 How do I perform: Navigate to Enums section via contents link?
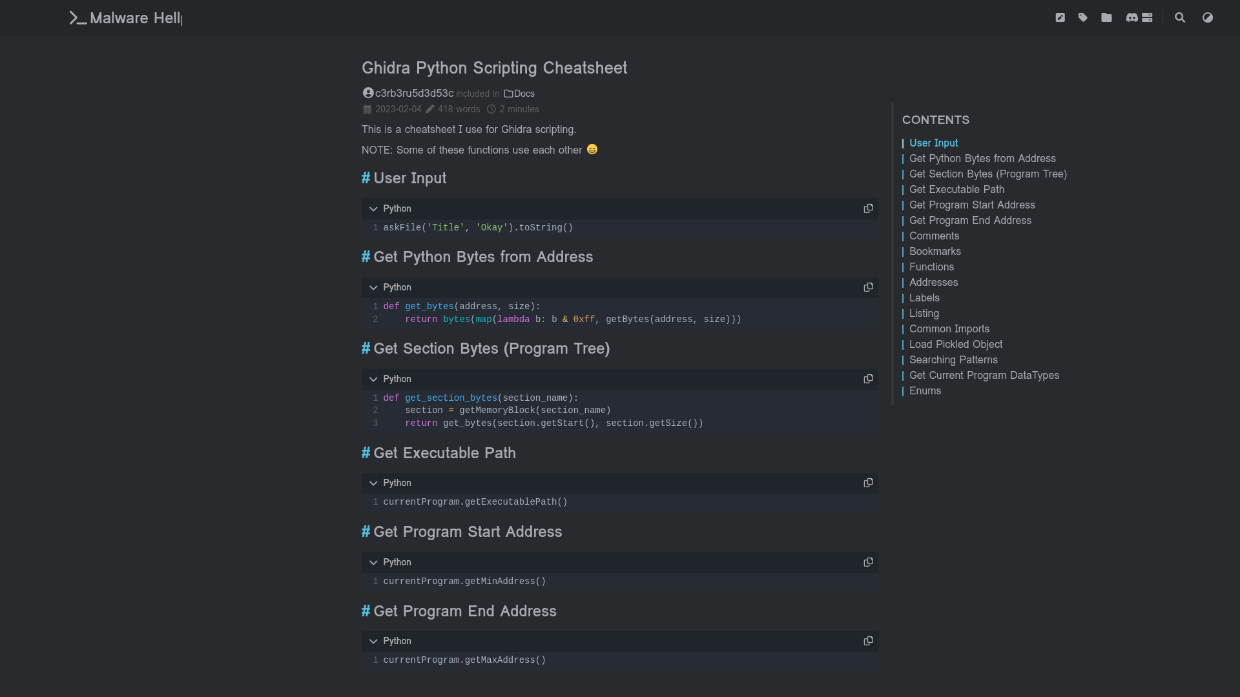click(x=925, y=390)
